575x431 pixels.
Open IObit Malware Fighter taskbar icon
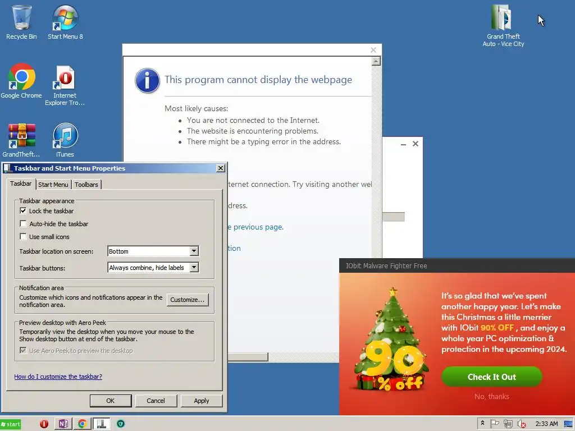tap(120, 424)
